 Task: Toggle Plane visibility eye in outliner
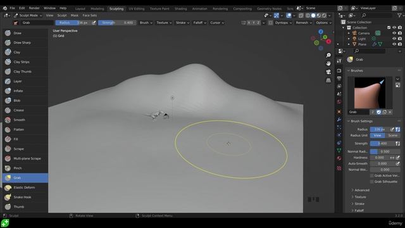394,44
